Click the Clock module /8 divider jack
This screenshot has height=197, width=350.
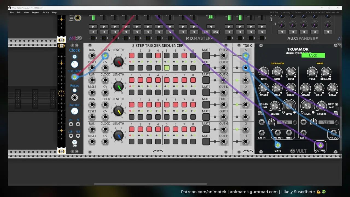[x=78, y=124]
